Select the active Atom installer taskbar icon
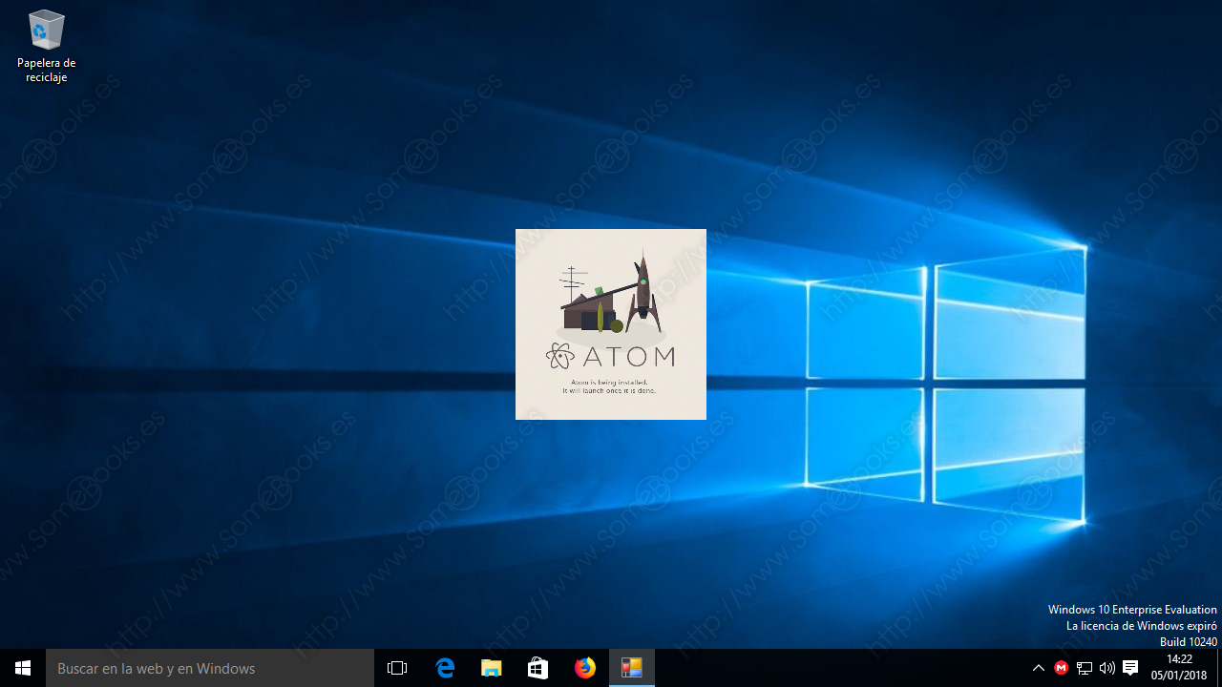The image size is (1222, 687). point(631,668)
